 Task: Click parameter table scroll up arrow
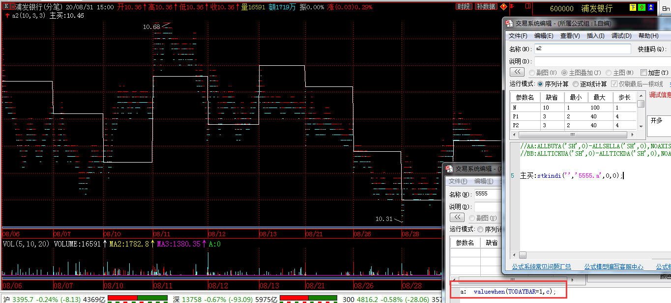pos(641,96)
